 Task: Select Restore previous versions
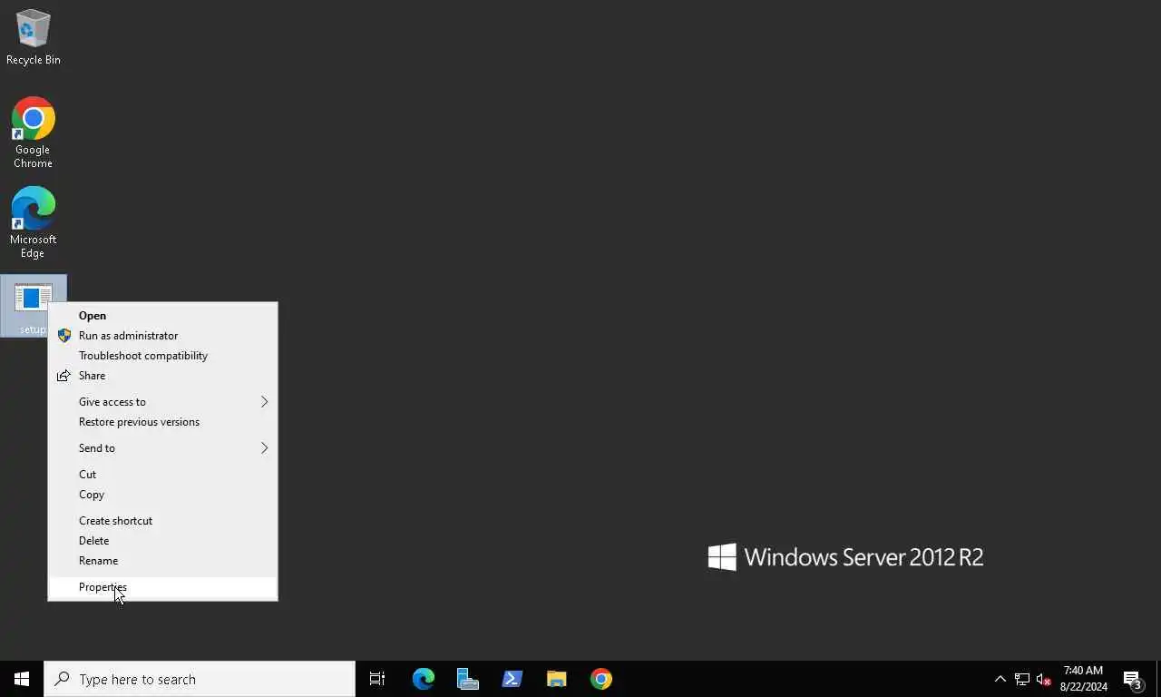pyautogui.click(x=162, y=422)
